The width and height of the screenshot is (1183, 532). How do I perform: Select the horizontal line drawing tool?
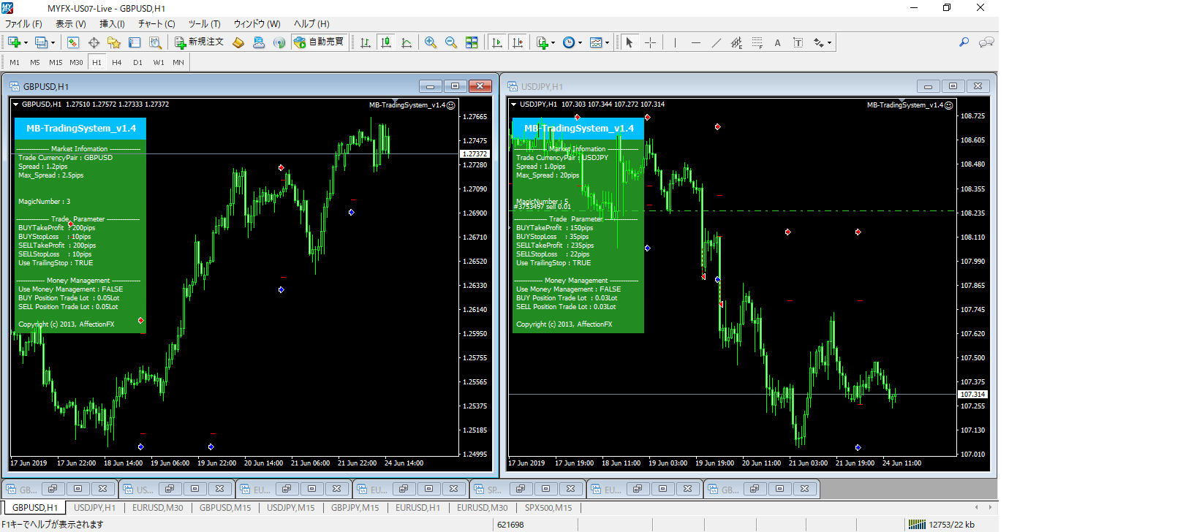pos(695,42)
